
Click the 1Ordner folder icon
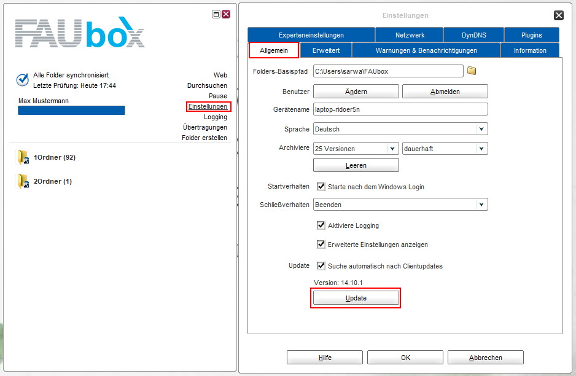23,157
